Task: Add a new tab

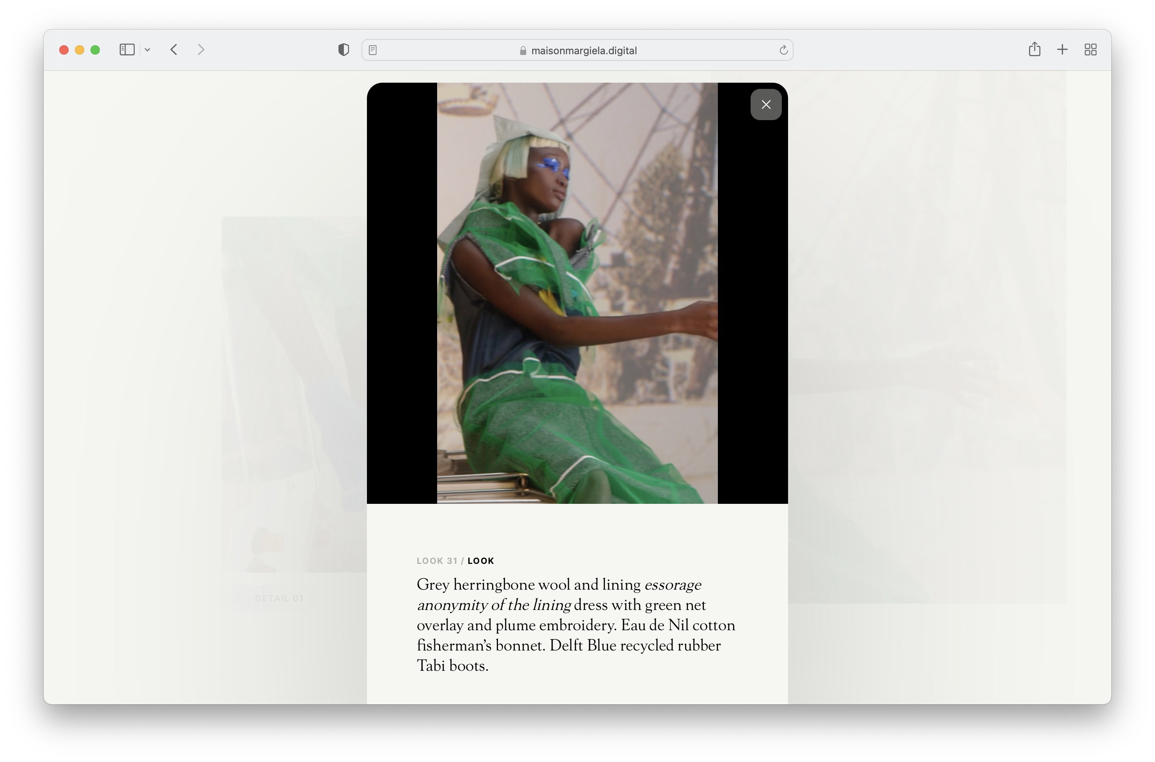Action: 1062,50
